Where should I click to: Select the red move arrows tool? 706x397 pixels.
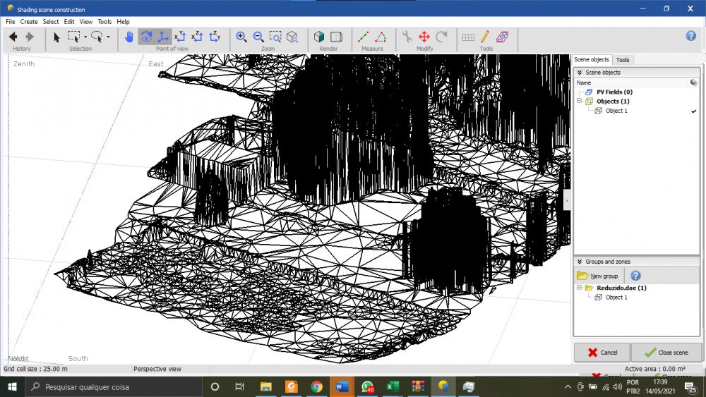(424, 37)
